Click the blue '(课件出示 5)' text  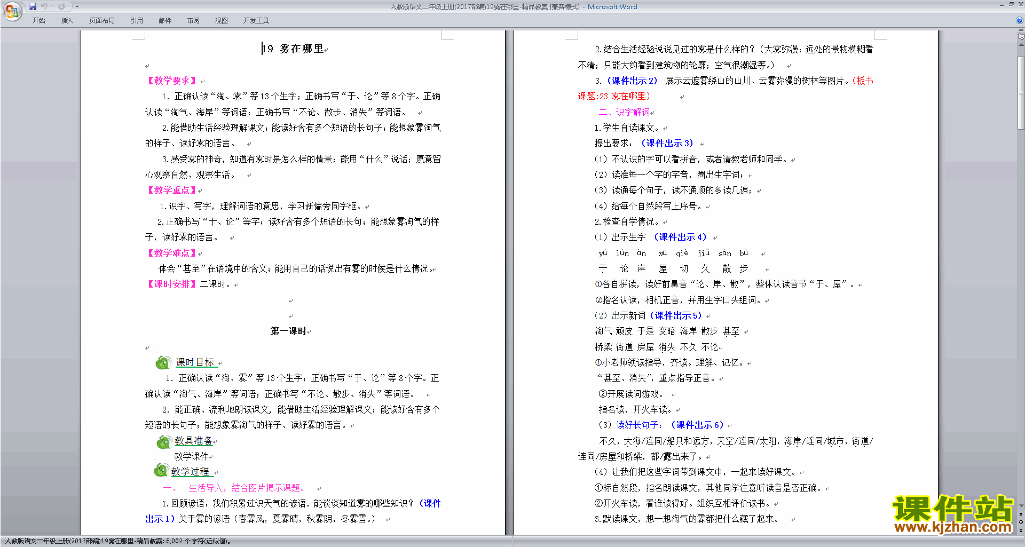click(676, 316)
